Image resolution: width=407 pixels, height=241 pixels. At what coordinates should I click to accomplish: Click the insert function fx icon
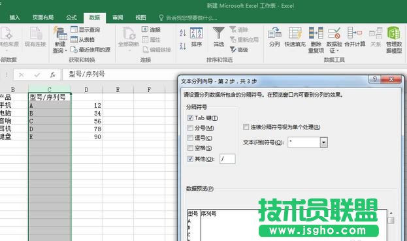[x=53, y=75]
